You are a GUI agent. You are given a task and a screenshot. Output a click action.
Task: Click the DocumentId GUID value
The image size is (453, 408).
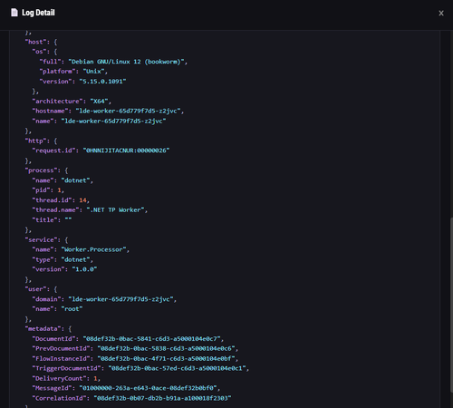pos(151,339)
